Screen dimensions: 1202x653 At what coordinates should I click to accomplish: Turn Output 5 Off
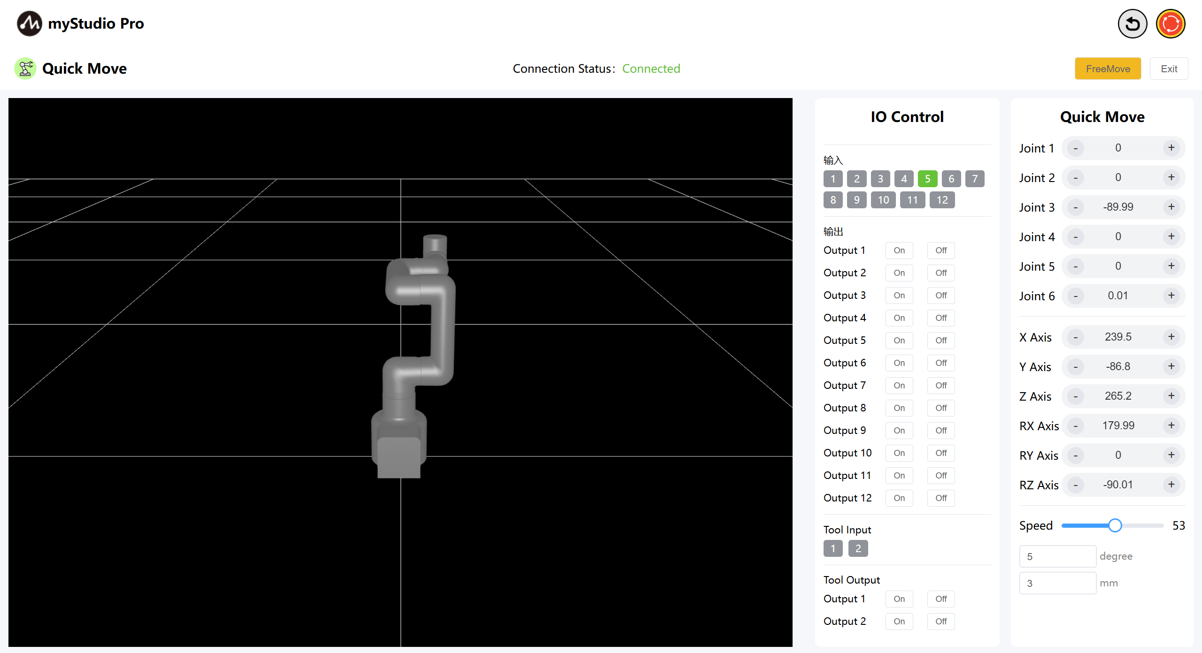[940, 341]
